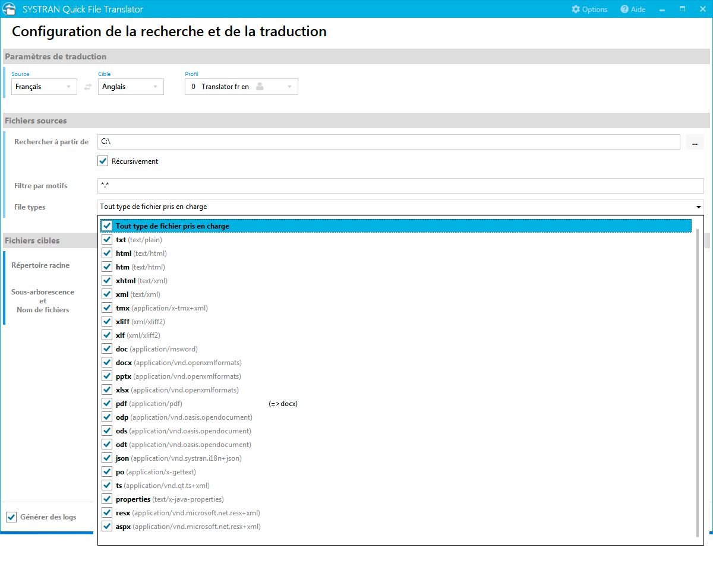Viewport: 713px width, 564px height.
Task: Minimize the SYSTRAN window
Action: point(662,9)
